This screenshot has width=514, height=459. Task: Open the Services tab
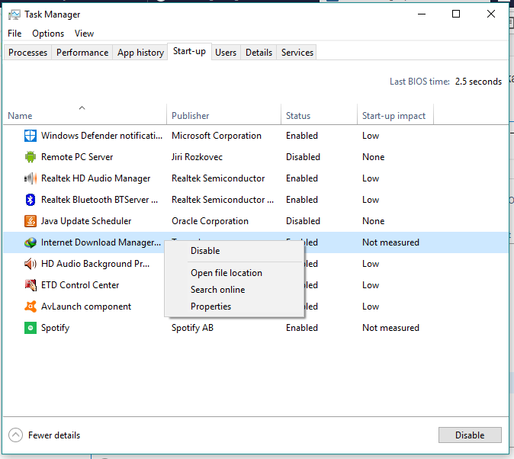point(297,53)
